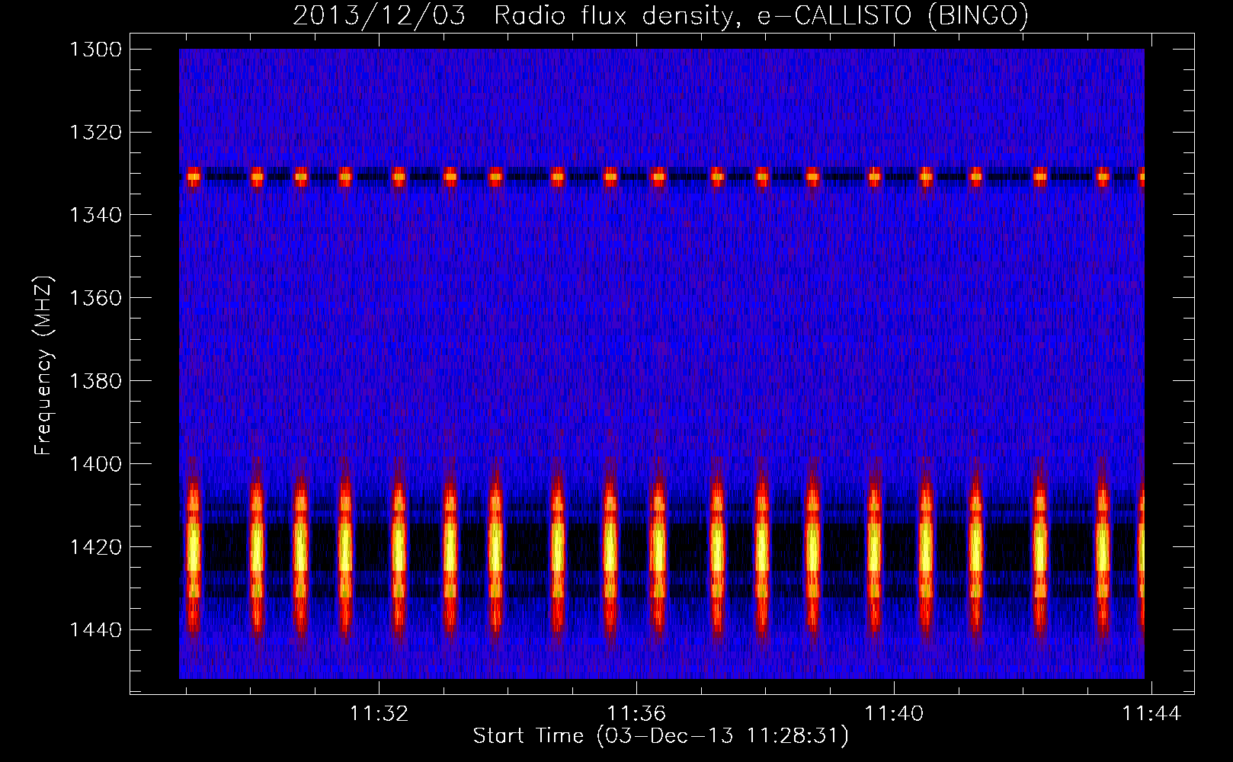Click the Start Time axis caption
The height and width of the screenshot is (762, 1233).
click(661, 736)
